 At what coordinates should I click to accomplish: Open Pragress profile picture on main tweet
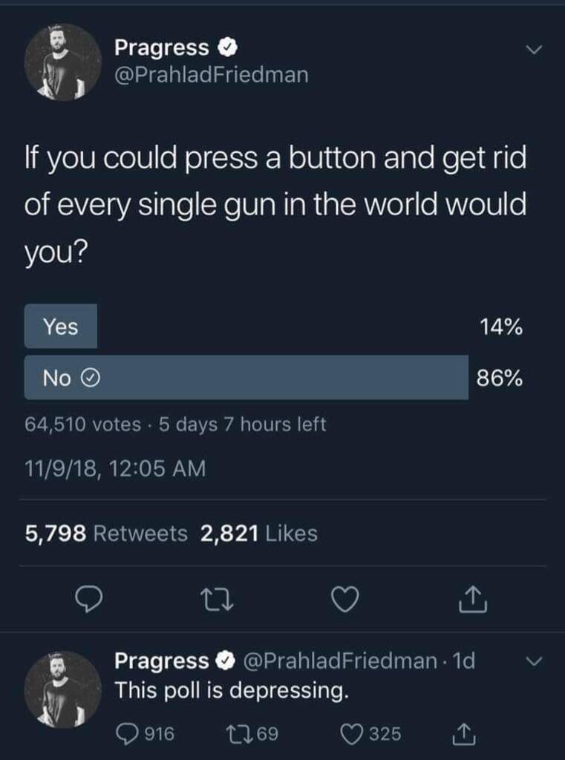click(63, 62)
